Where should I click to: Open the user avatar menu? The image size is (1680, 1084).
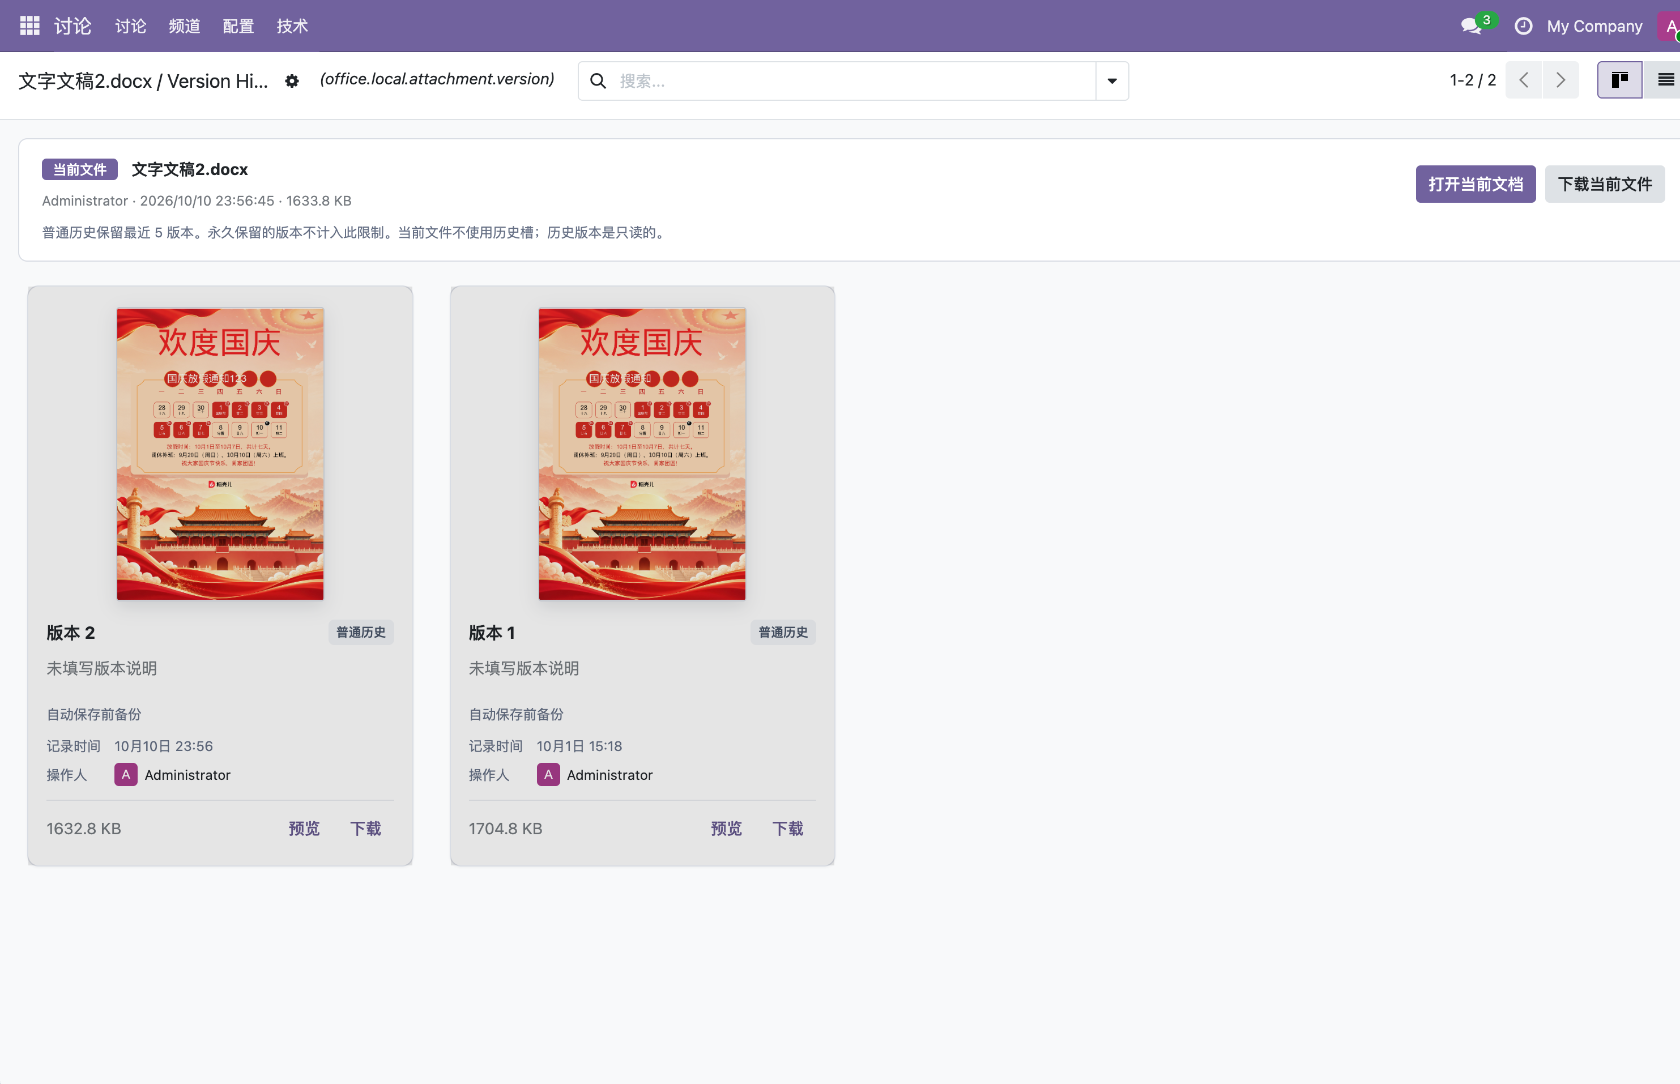tap(1669, 26)
